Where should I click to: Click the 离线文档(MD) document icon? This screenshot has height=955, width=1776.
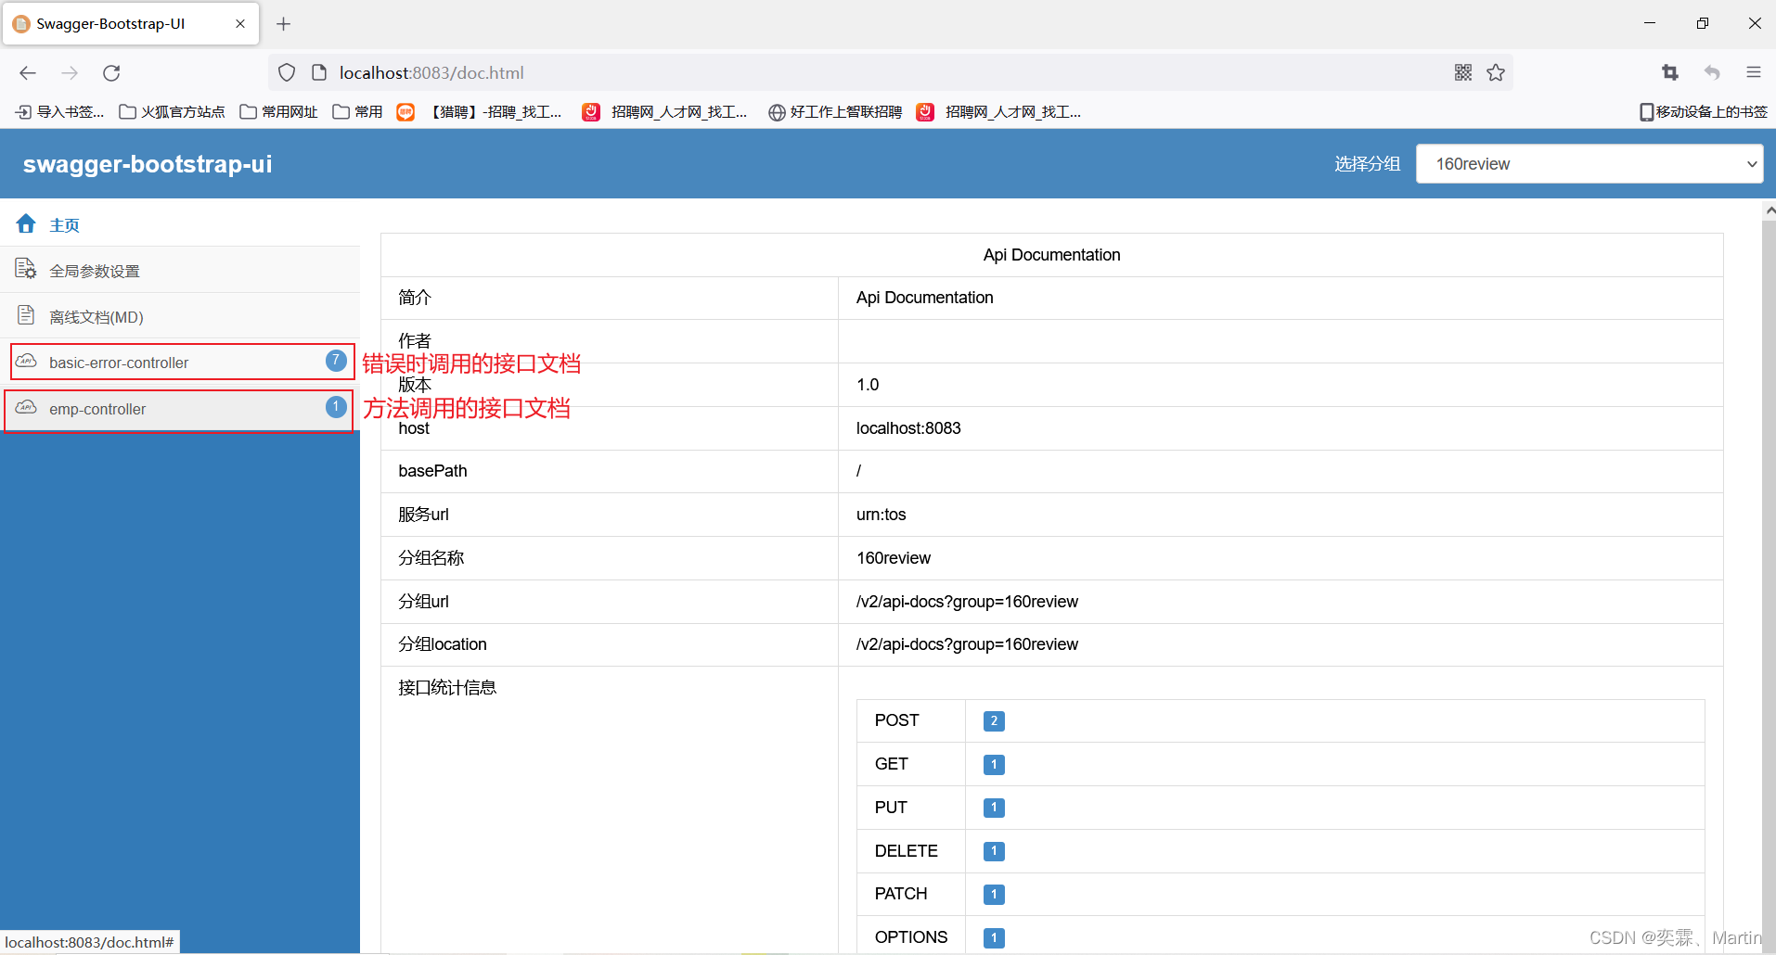26,315
